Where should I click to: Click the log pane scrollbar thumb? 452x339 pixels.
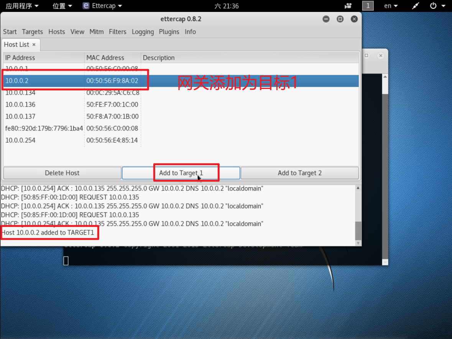tap(358, 230)
